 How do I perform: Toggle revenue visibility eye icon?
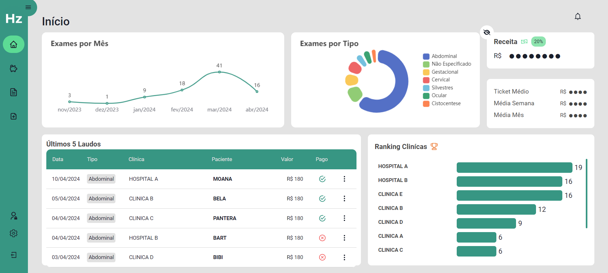click(487, 32)
